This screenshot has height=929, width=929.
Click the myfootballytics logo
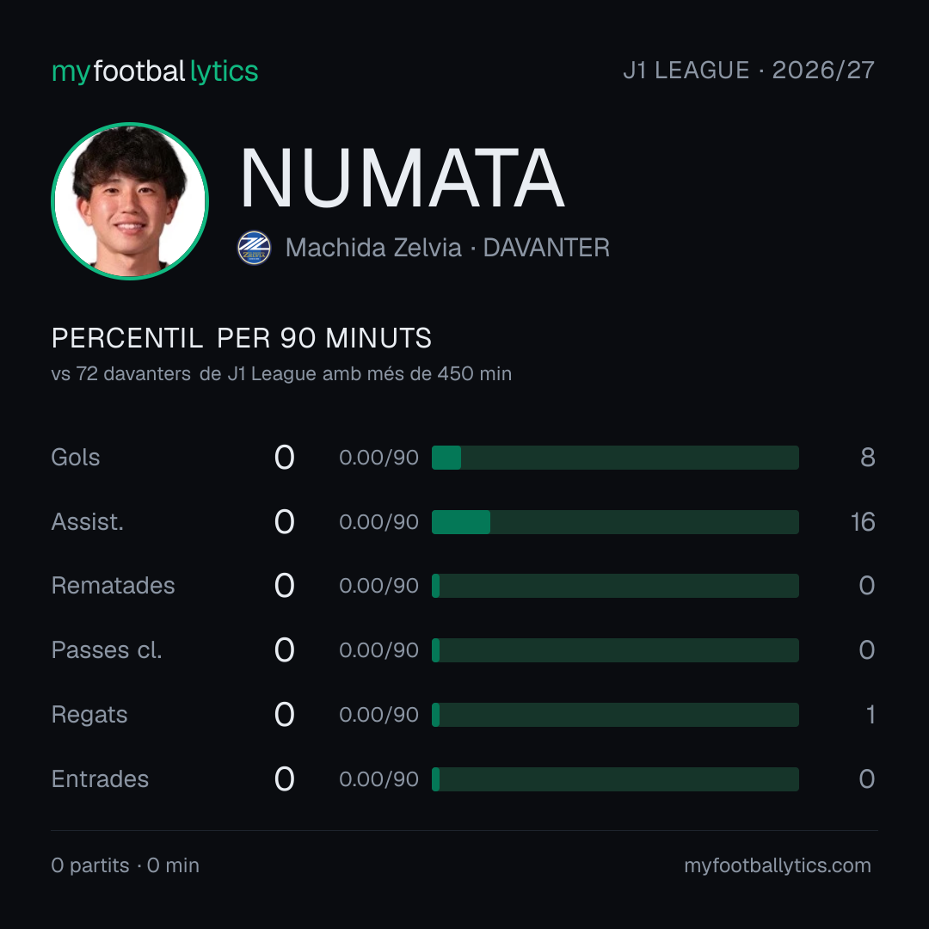pyautogui.click(x=155, y=71)
